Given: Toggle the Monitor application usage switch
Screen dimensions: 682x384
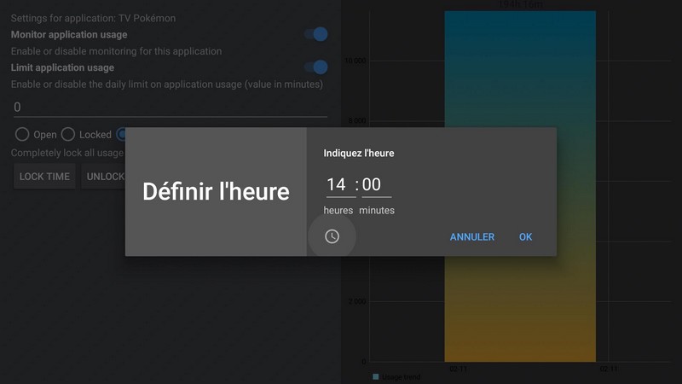Looking at the screenshot, I should pos(315,35).
